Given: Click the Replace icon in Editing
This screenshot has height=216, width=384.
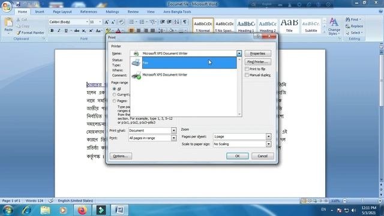Looking at the screenshot, I should tap(348, 26).
